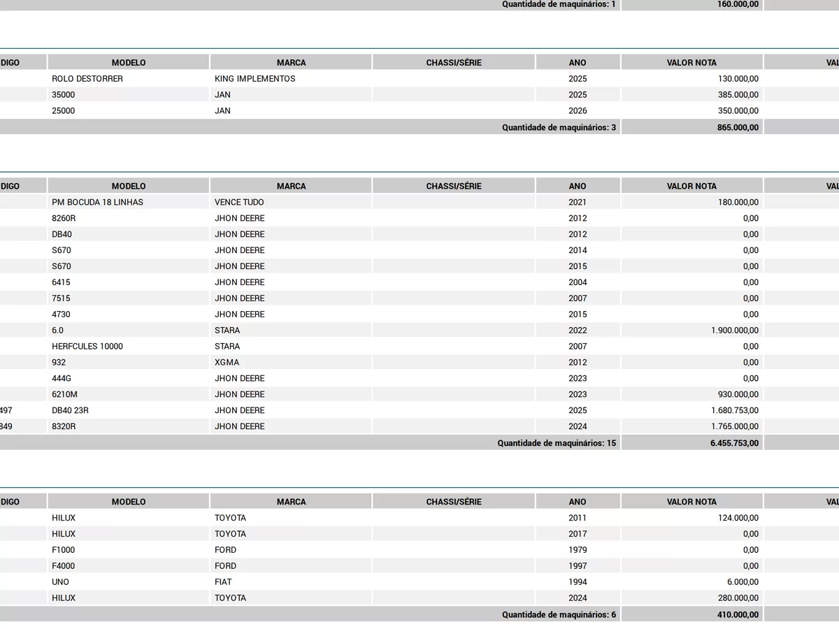Select the PM BOCUDA 18 LINHAS model
The width and height of the screenshot is (839, 629).
click(x=129, y=203)
